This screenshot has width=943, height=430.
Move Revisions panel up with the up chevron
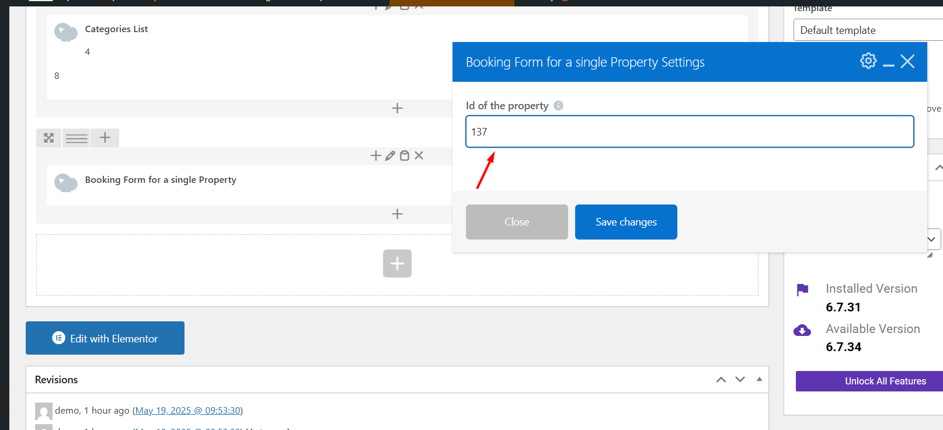pyautogui.click(x=721, y=380)
